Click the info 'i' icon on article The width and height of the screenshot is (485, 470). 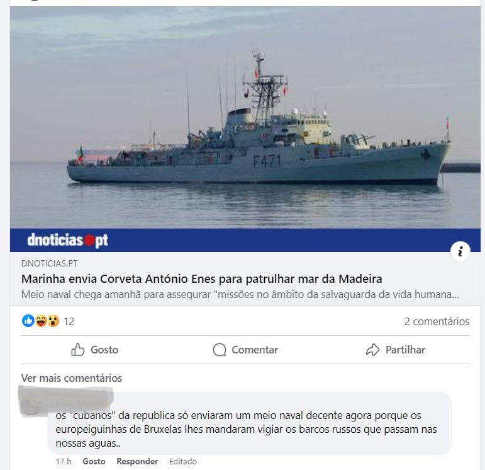pos(460,251)
